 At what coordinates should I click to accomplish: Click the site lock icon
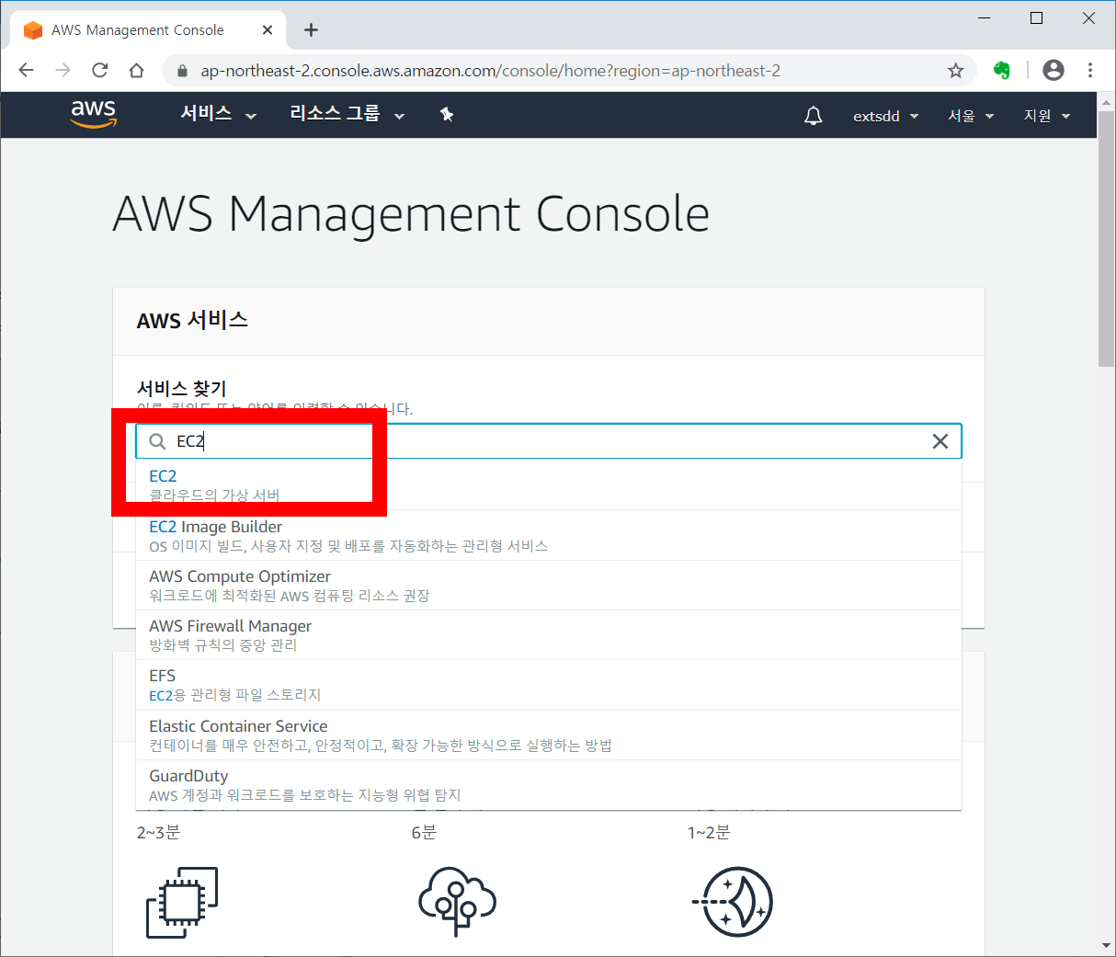click(x=182, y=71)
